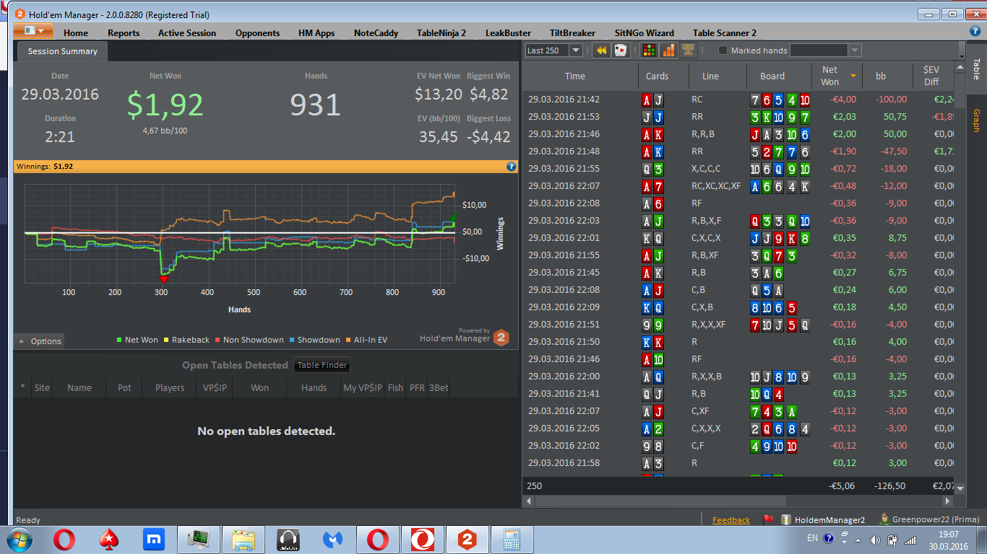
Task: Open the first Opera icon on taskbar
Action: (64, 540)
